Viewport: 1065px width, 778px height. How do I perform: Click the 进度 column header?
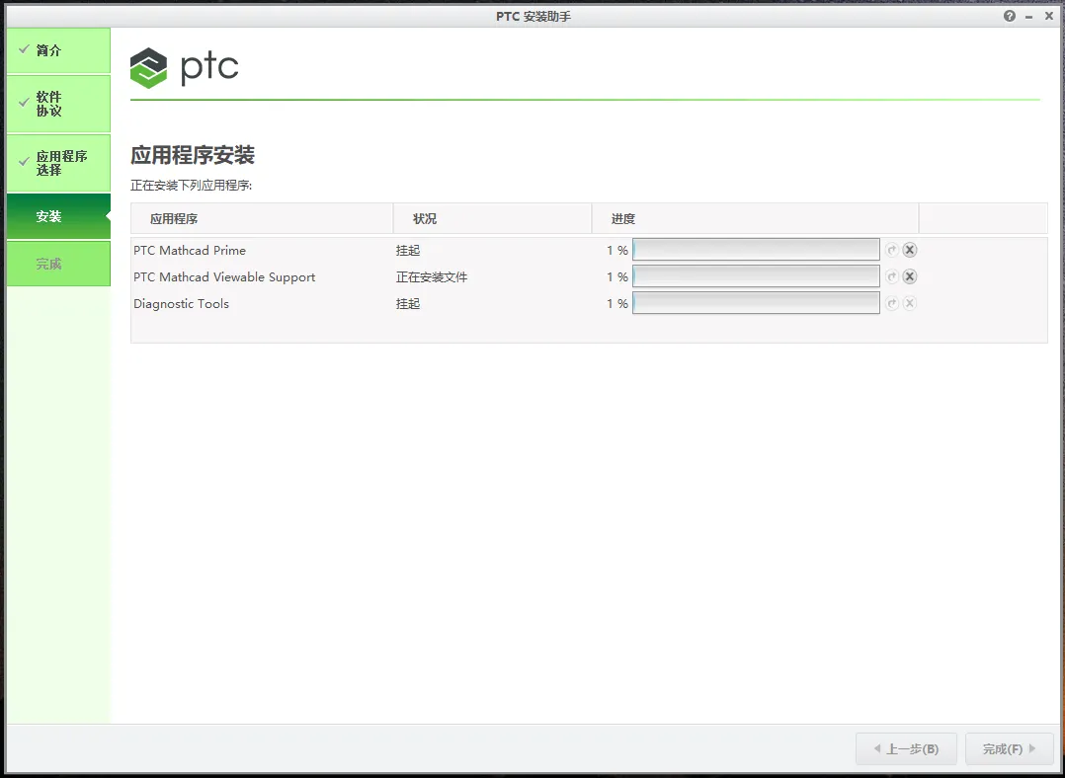(x=755, y=218)
